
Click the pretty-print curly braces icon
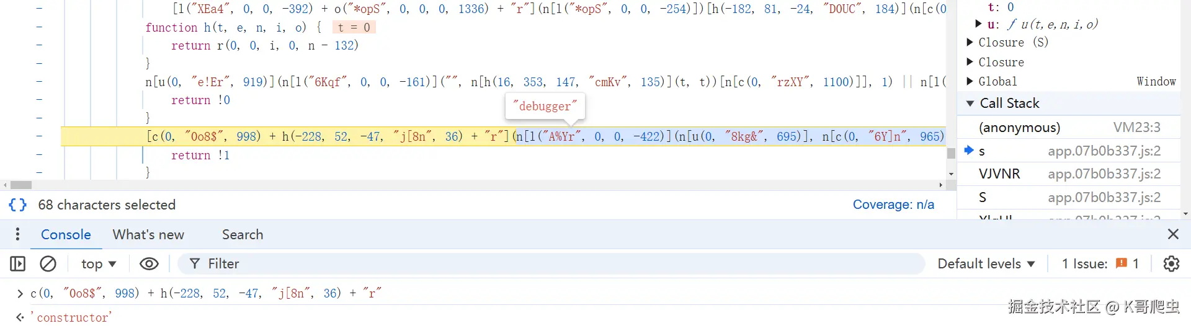tap(17, 205)
